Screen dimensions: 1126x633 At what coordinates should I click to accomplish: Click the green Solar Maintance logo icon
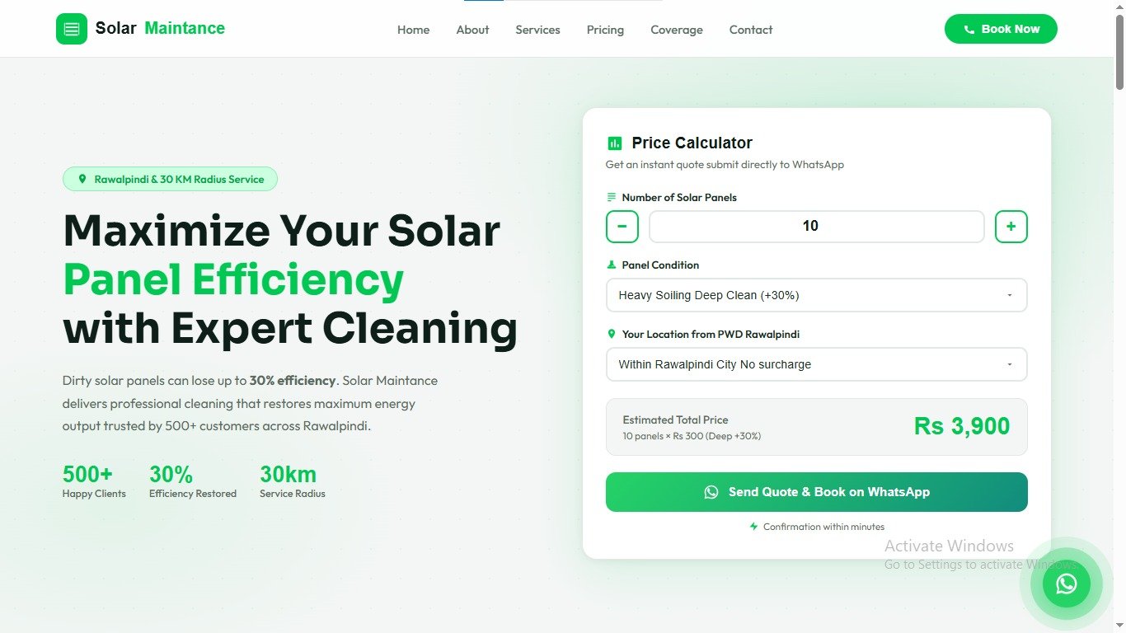pos(72,29)
